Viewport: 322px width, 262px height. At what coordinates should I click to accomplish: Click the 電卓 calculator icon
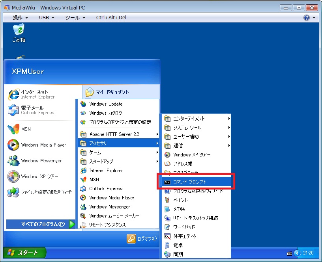167,245
